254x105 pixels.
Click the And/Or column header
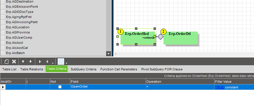[13, 82]
